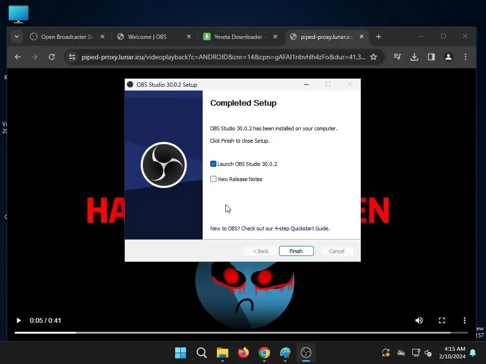This screenshot has width=486, height=364.
Task: Go forward in the browser
Action: (34, 57)
